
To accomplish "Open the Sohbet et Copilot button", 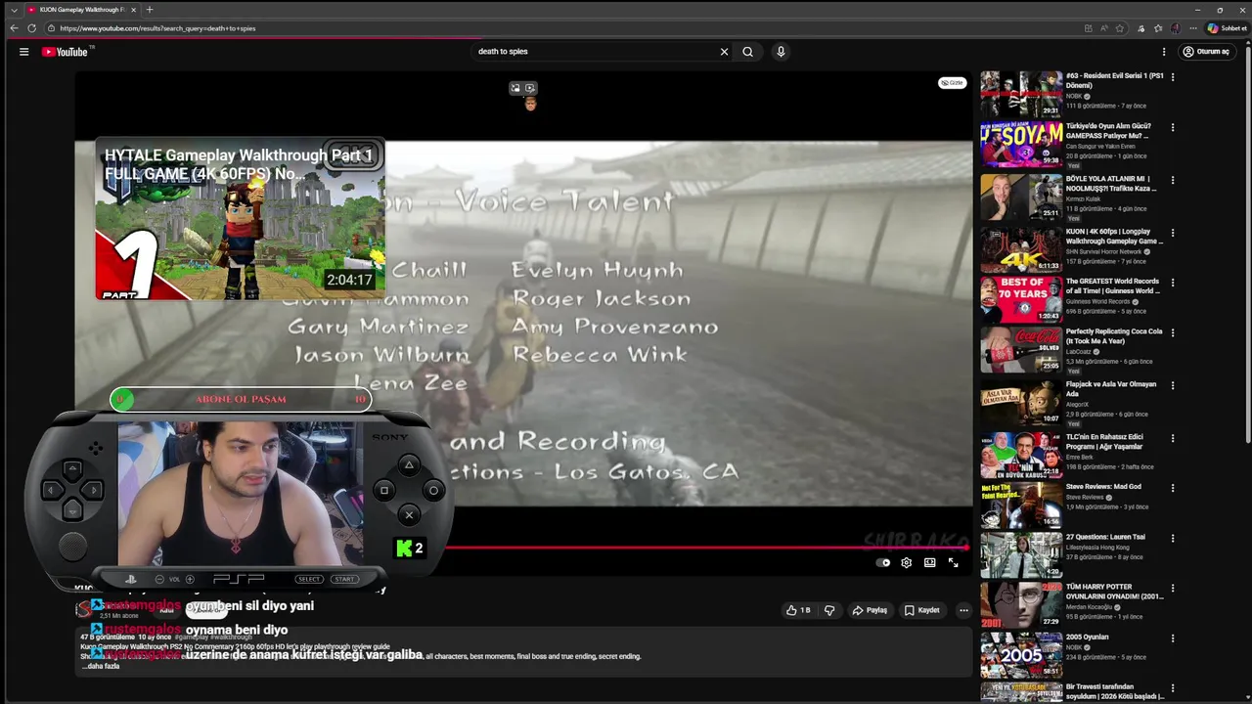I will coord(1228,28).
